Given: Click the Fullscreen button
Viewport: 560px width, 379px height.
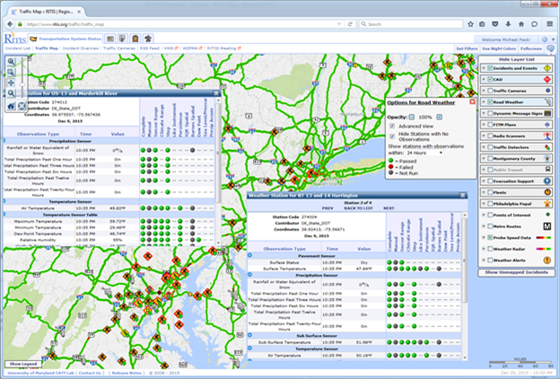Looking at the screenshot, I should pos(530,48).
